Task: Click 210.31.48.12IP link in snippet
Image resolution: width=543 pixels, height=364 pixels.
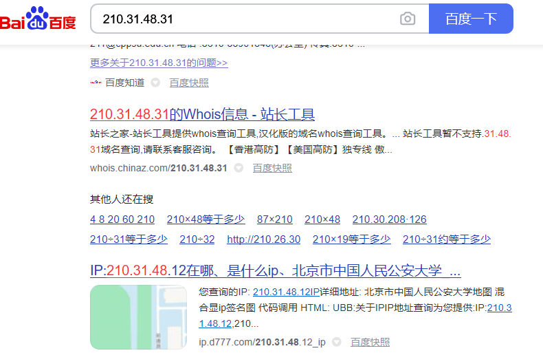Action: [286, 292]
